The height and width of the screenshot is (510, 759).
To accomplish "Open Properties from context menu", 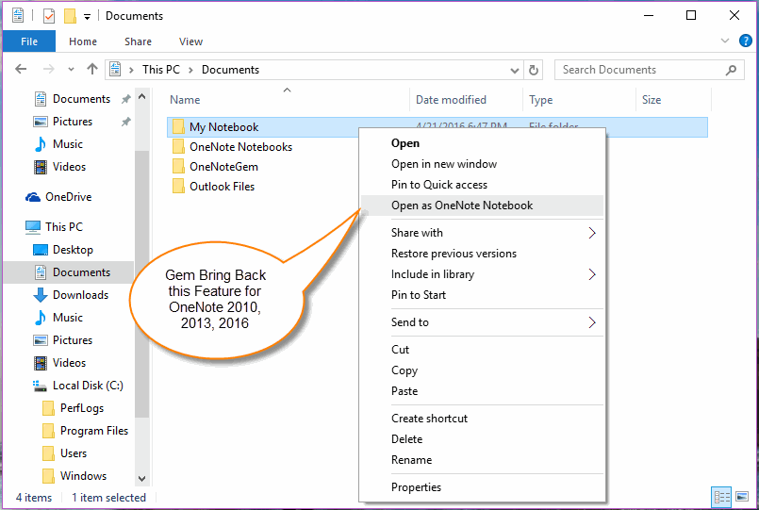I will pyautogui.click(x=482, y=487).
